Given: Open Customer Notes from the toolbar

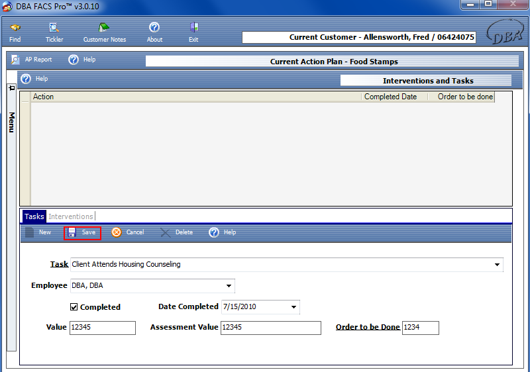Looking at the screenshot, I should tap(104, 28).
